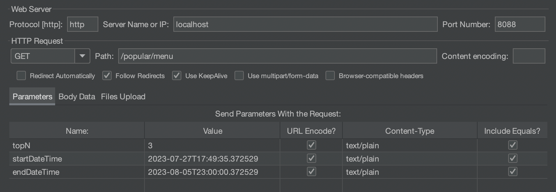556x192 pixels.
Task: Open the HTTP method GET dropdown
Action: point(82,56)
